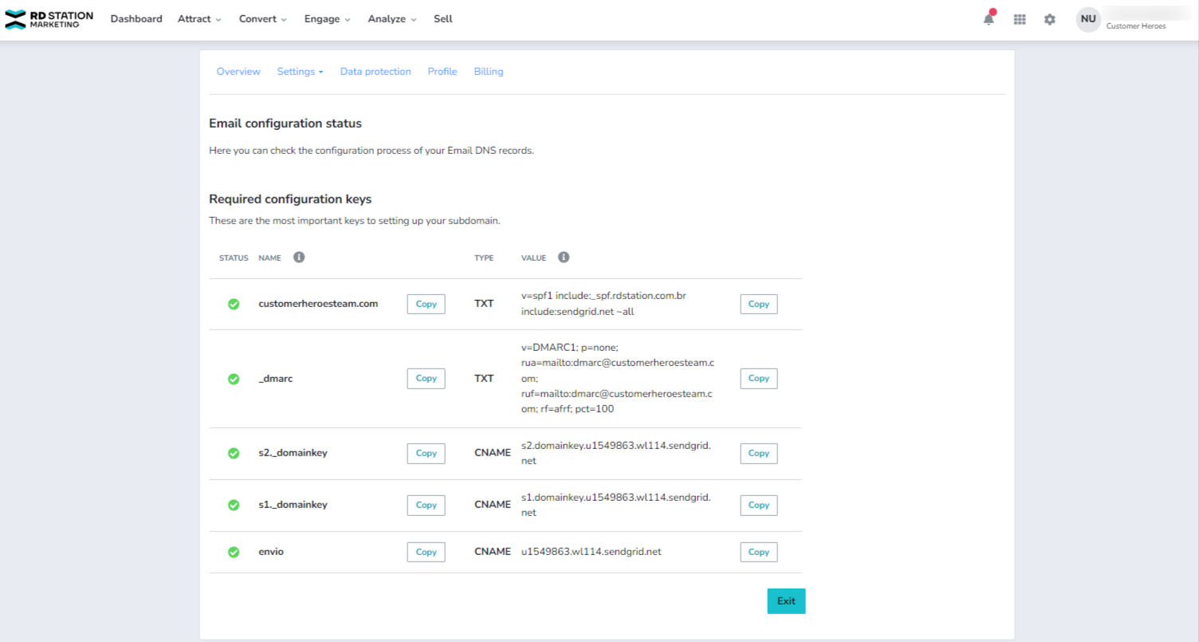1199x642 pixels.
Task: Switch to the Overview tab
Action: 238,72
